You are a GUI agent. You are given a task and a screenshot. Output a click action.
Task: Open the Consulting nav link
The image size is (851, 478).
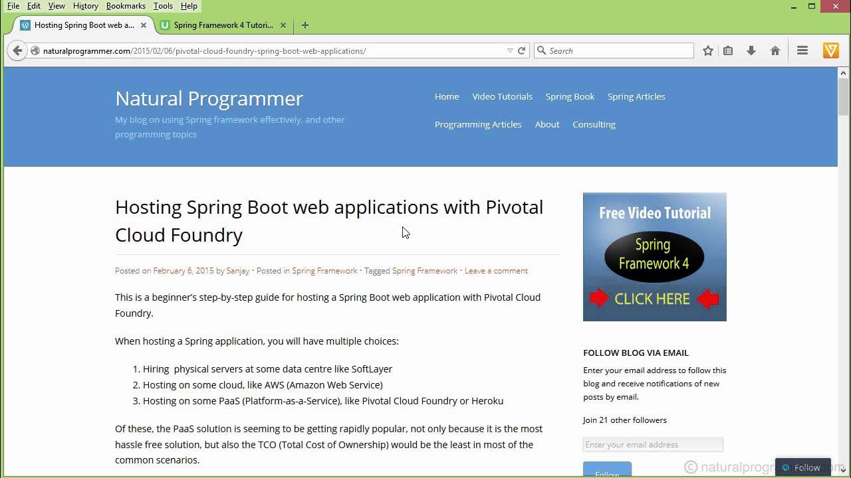click(594, 124)
